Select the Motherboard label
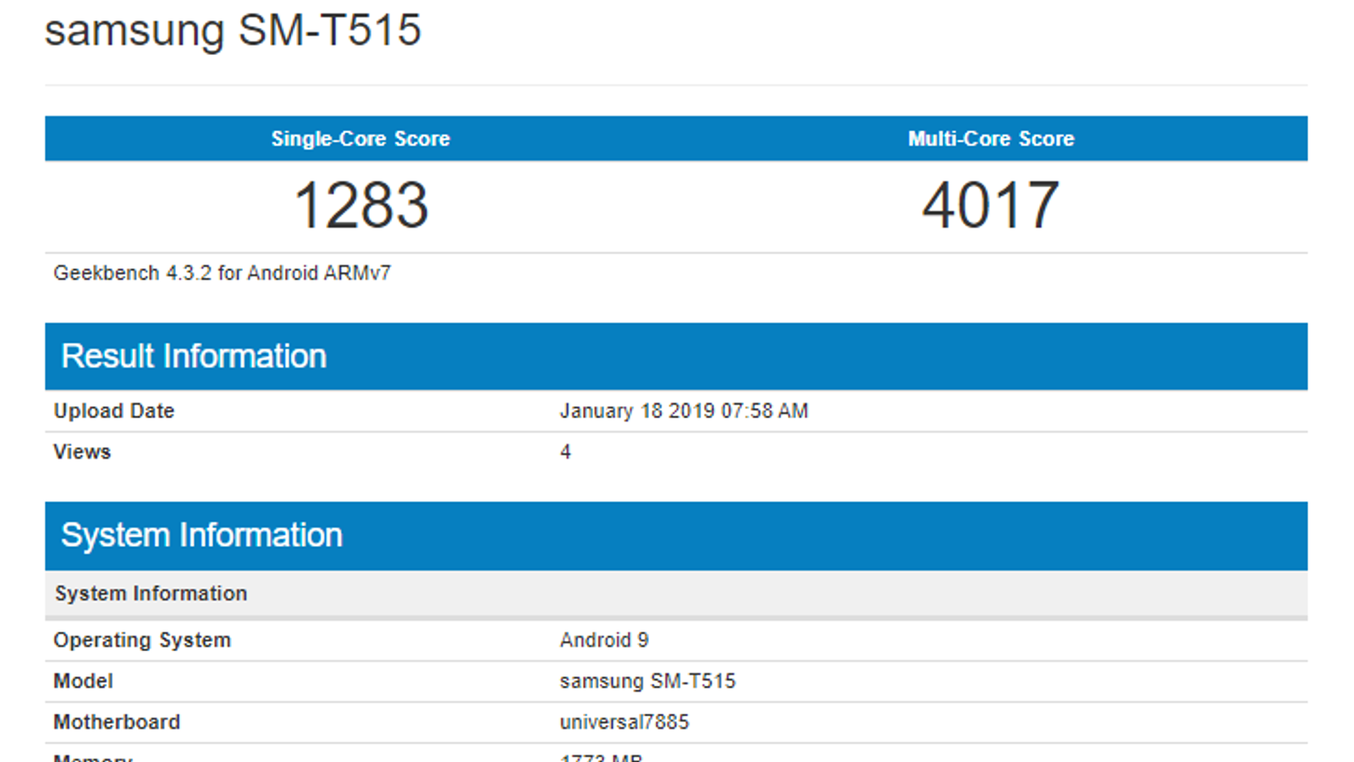1354x762 pixels. (117, 722)
